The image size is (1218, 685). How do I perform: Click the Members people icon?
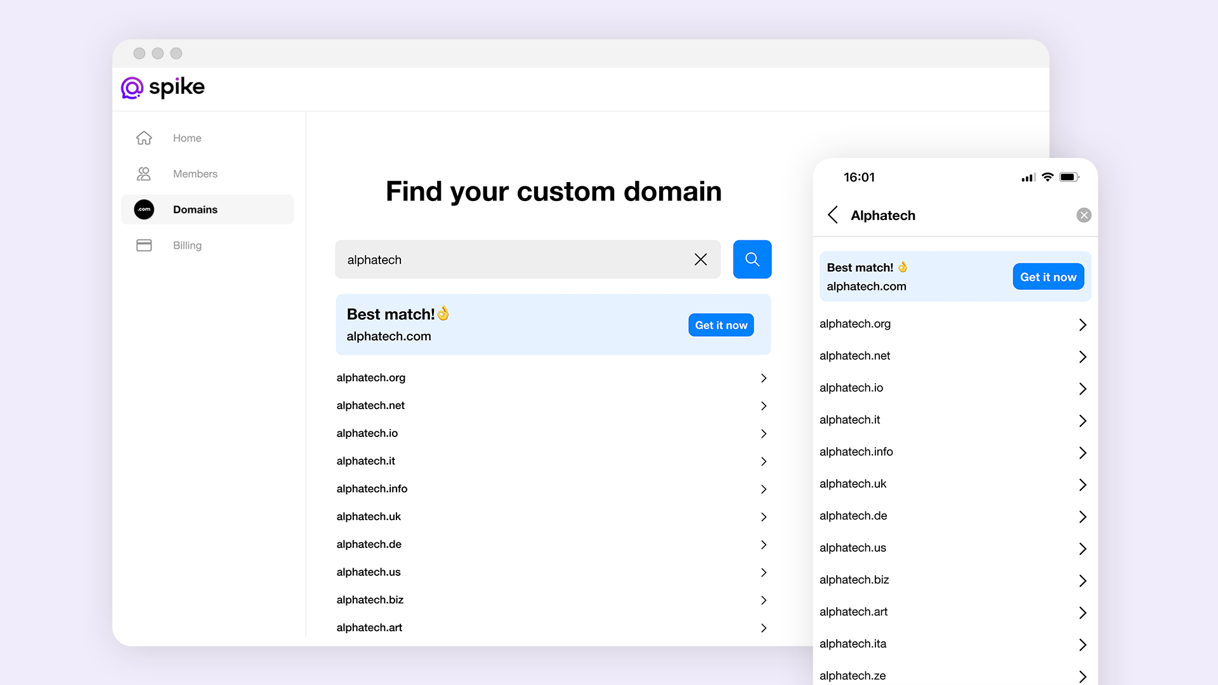tap(144, 174)
